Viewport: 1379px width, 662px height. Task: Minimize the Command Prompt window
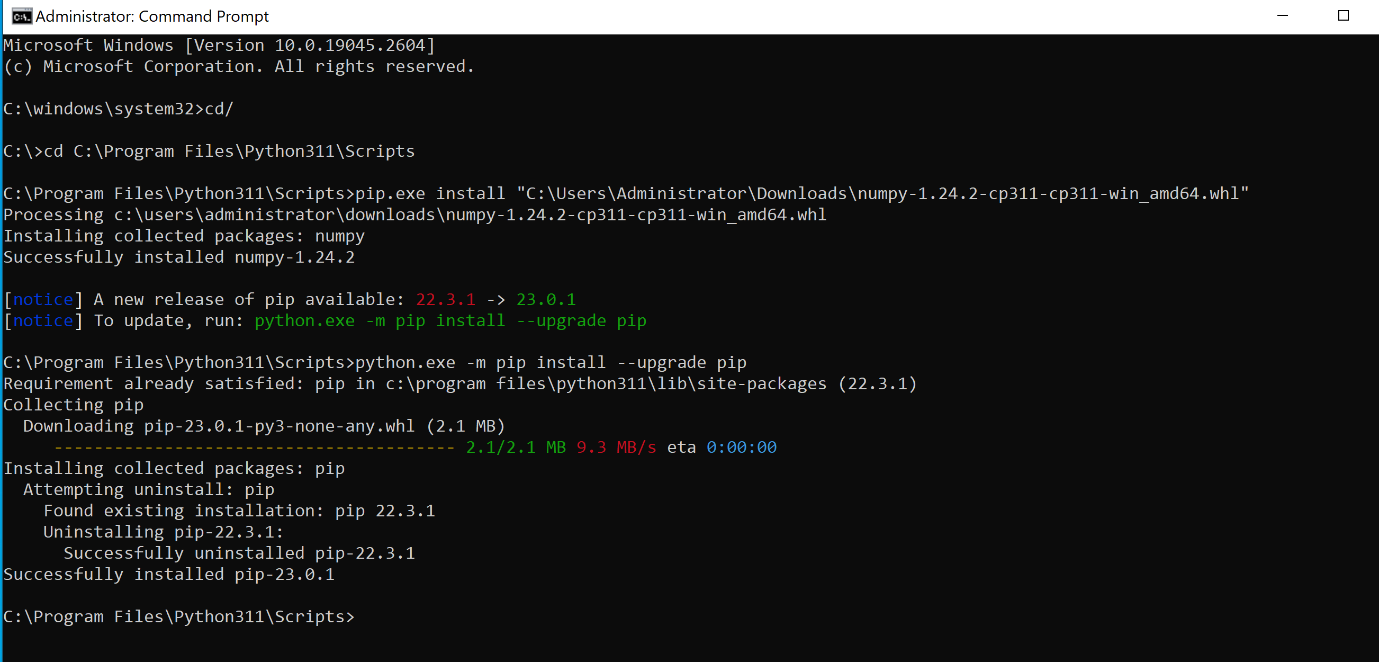click(x=1282, y=15)
